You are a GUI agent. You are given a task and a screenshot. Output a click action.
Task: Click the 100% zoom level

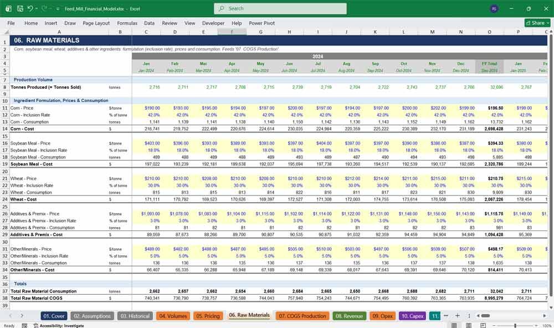547,326
